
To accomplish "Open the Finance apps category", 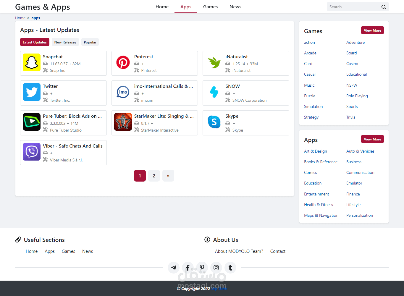I will point(353,194).
